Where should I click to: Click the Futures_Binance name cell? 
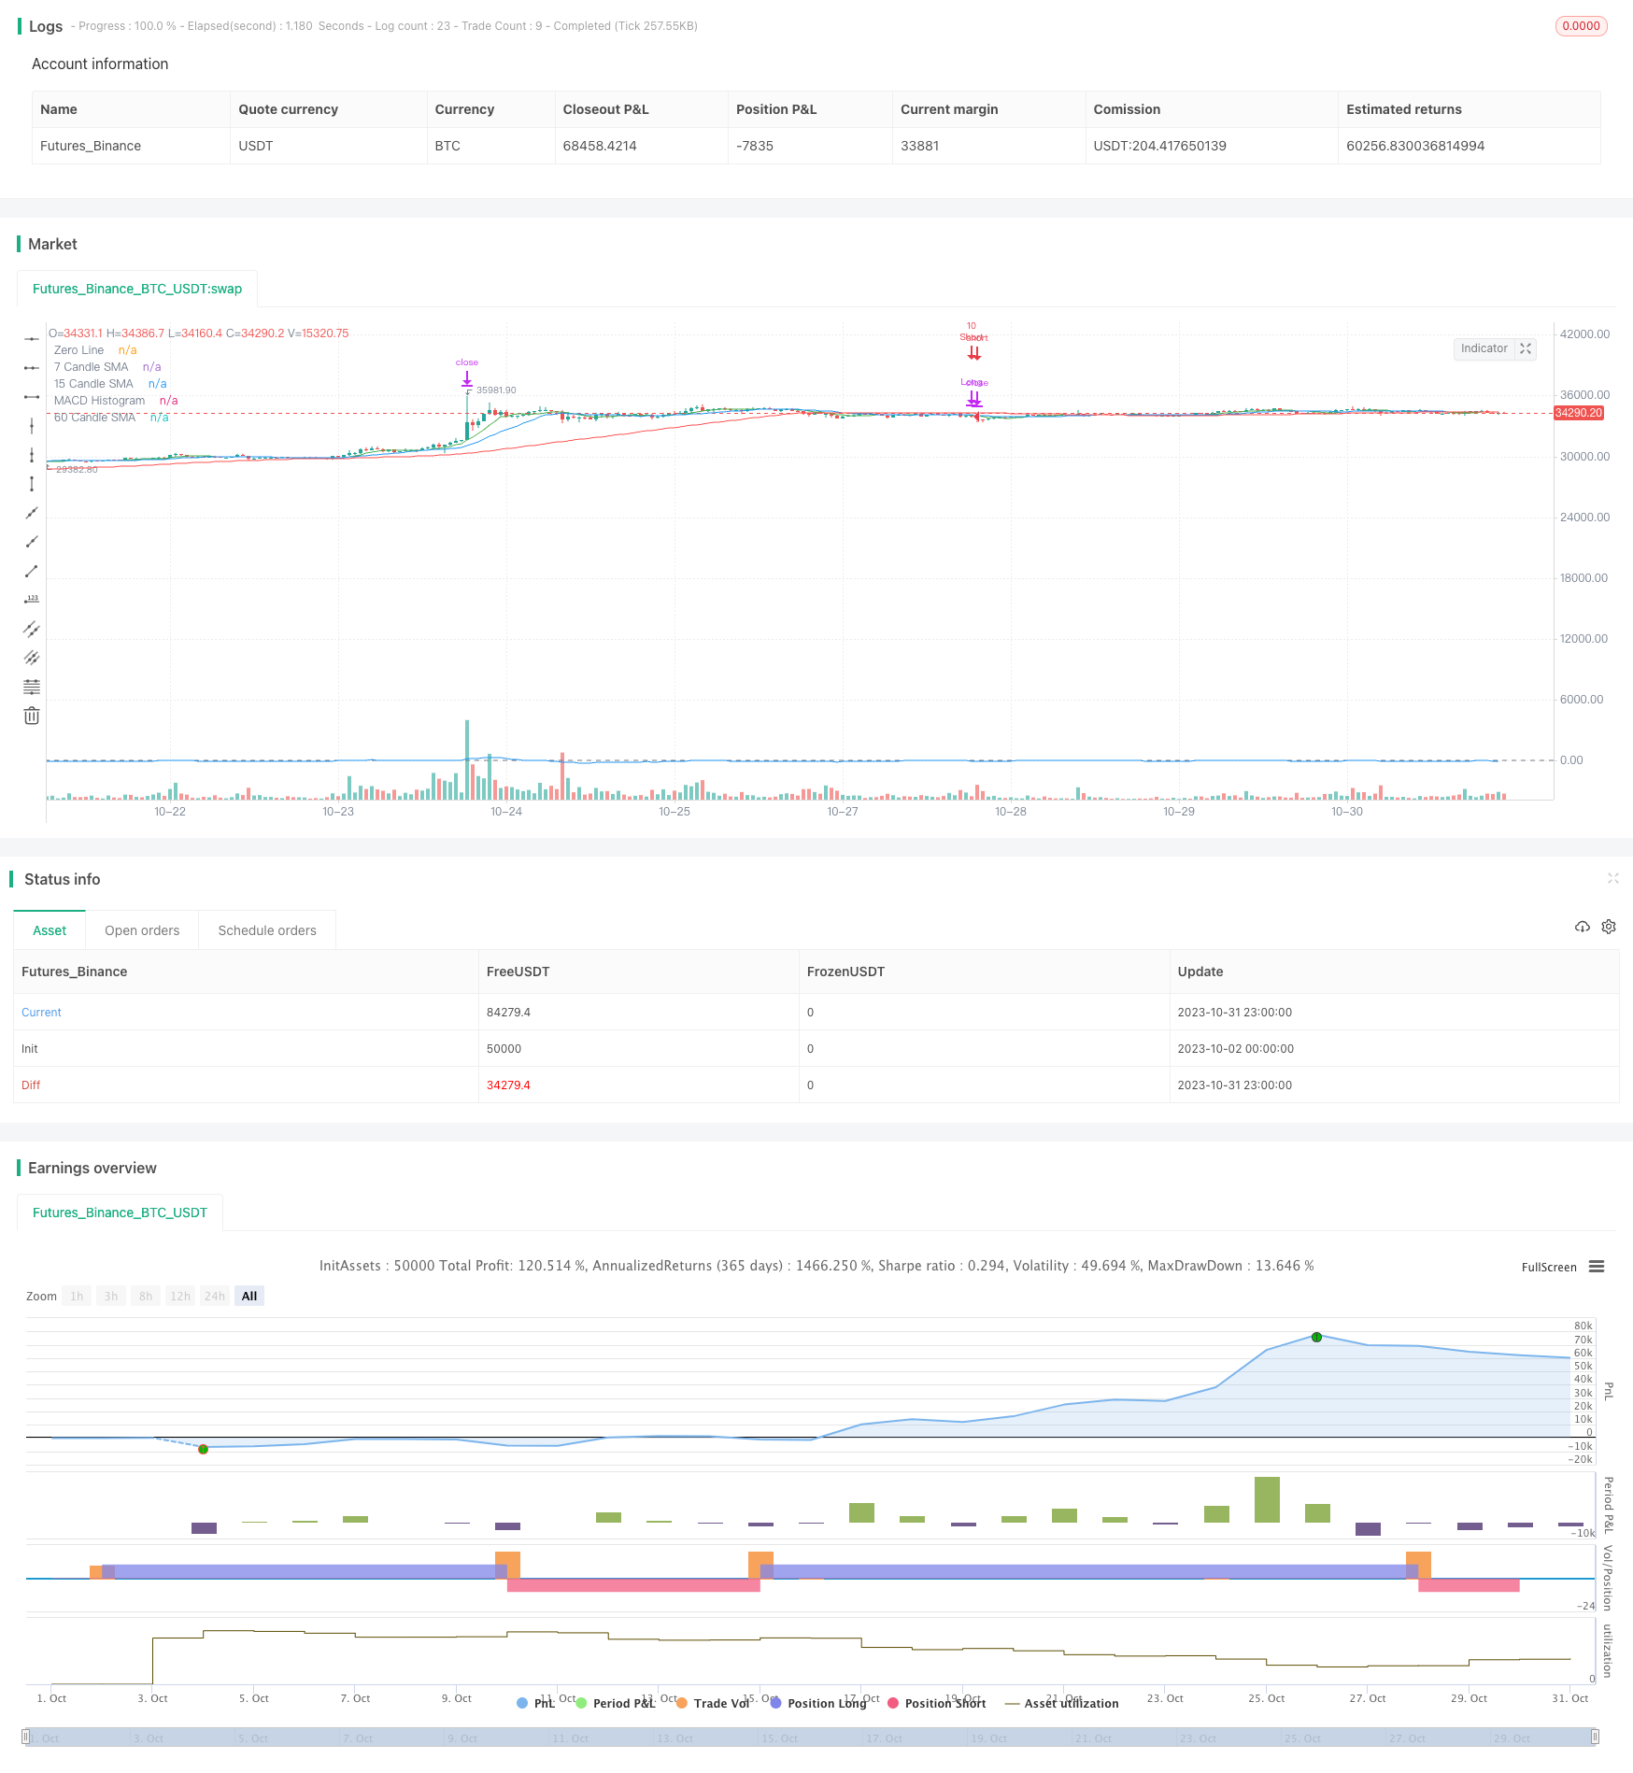(x=91, y=146)
